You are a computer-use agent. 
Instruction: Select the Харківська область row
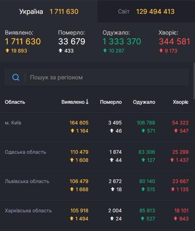pyautogui.click(x=97, y=215)
